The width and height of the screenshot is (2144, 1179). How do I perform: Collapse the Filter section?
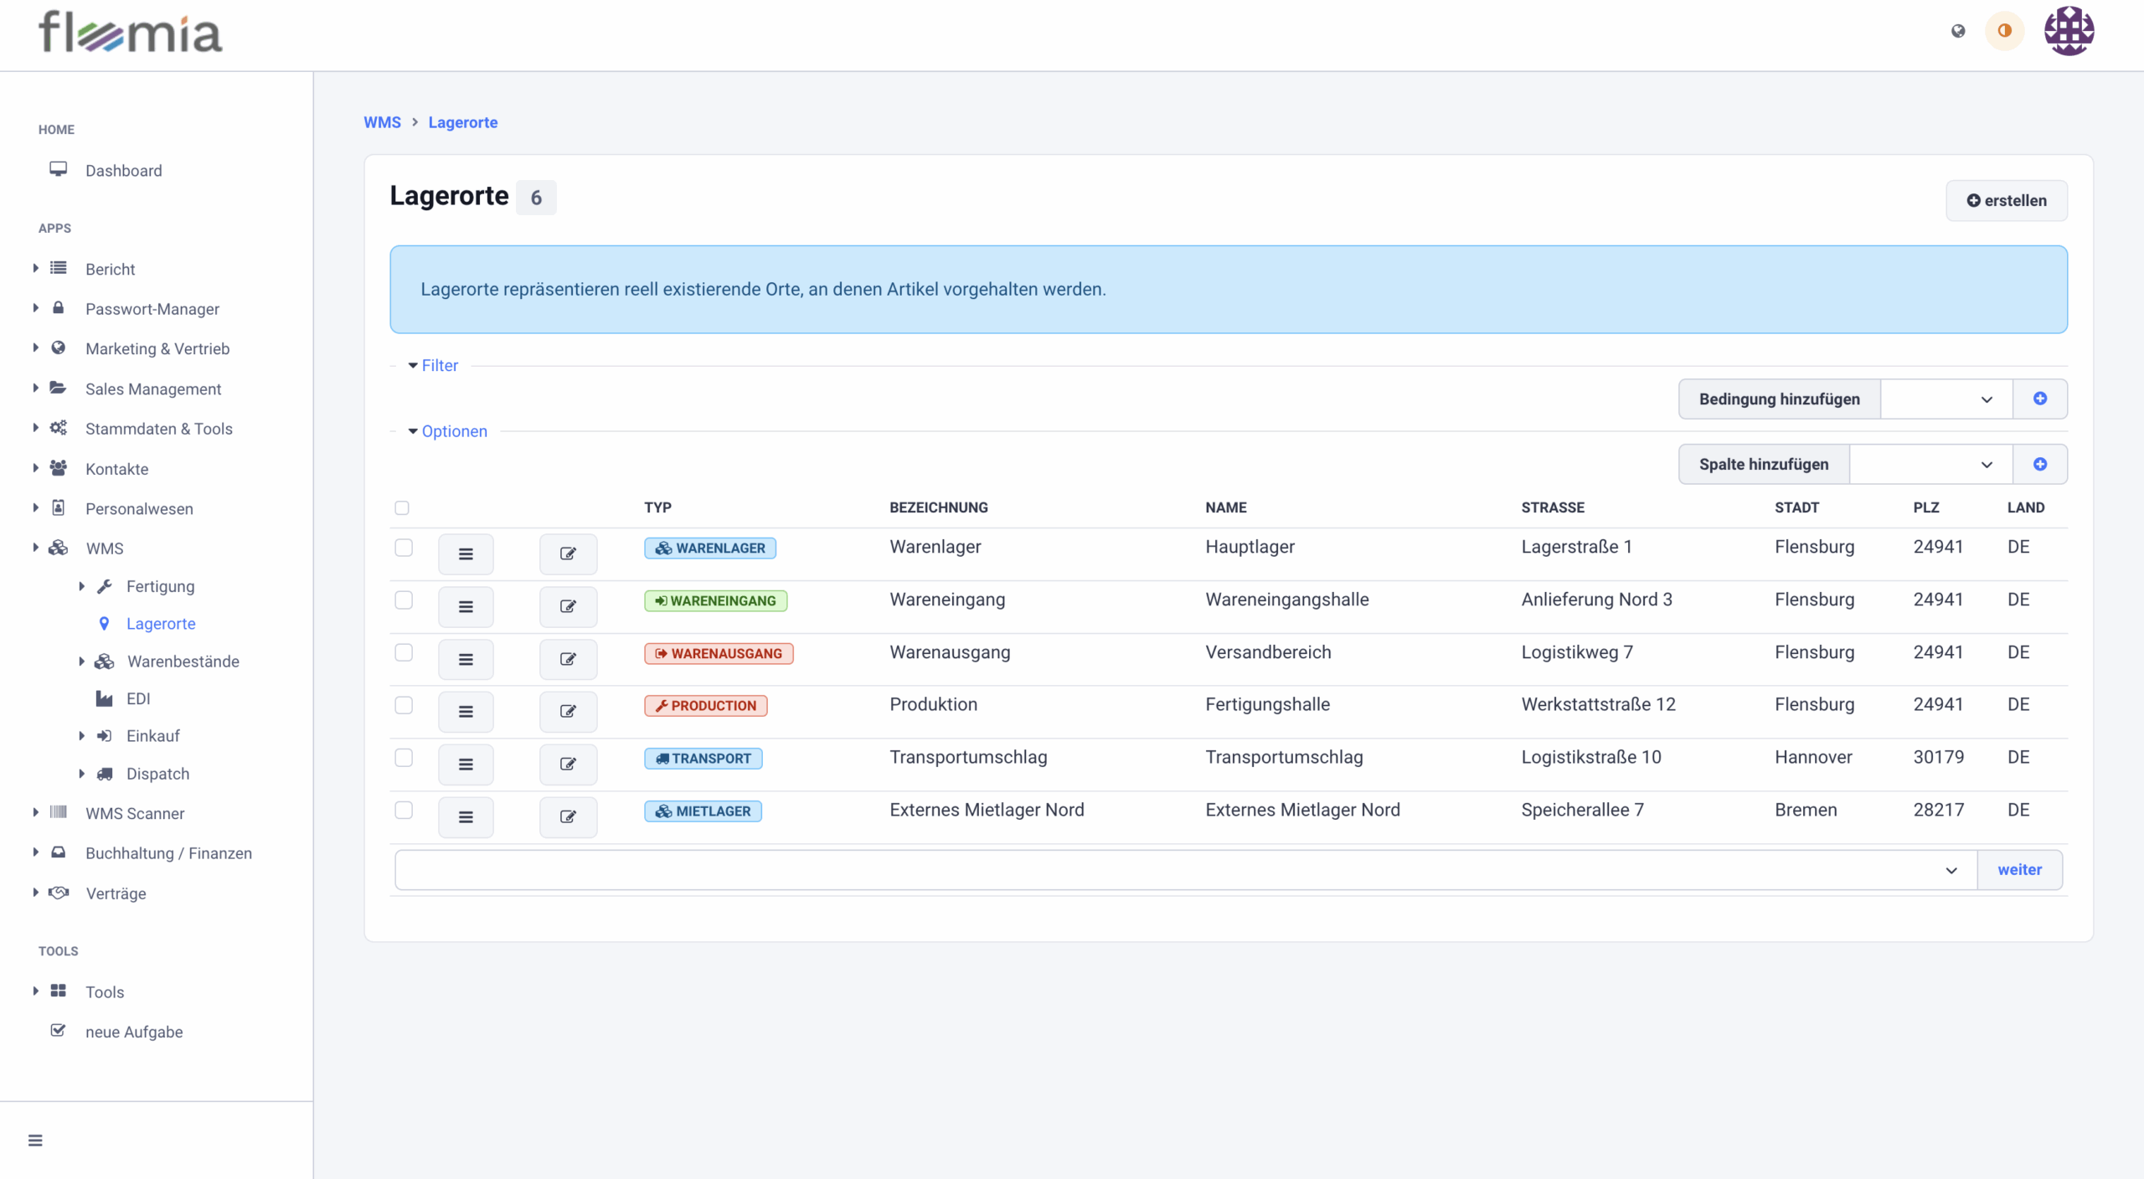coord(434,365)
